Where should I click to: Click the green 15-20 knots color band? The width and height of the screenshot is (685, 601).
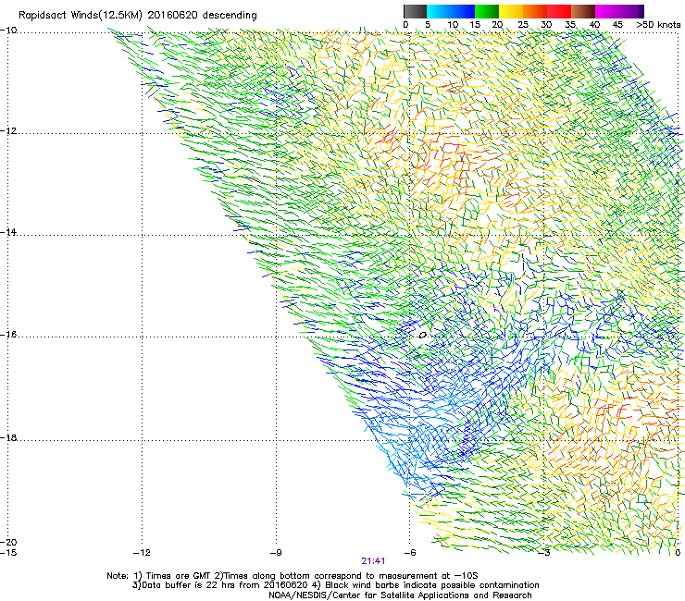point(487,11)
